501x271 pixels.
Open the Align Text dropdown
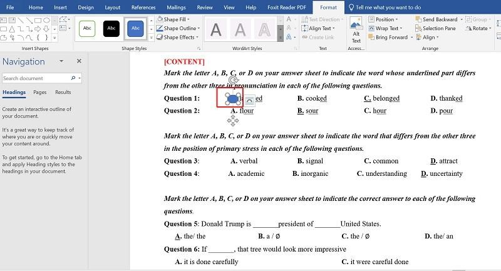(x=318, y=28)
